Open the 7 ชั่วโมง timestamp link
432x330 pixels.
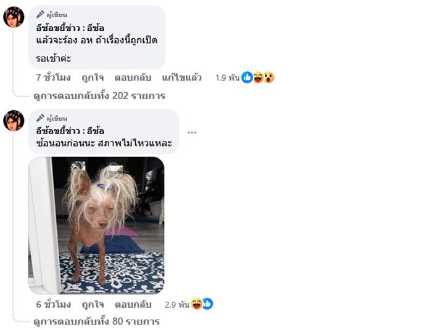tap(54, 78)
